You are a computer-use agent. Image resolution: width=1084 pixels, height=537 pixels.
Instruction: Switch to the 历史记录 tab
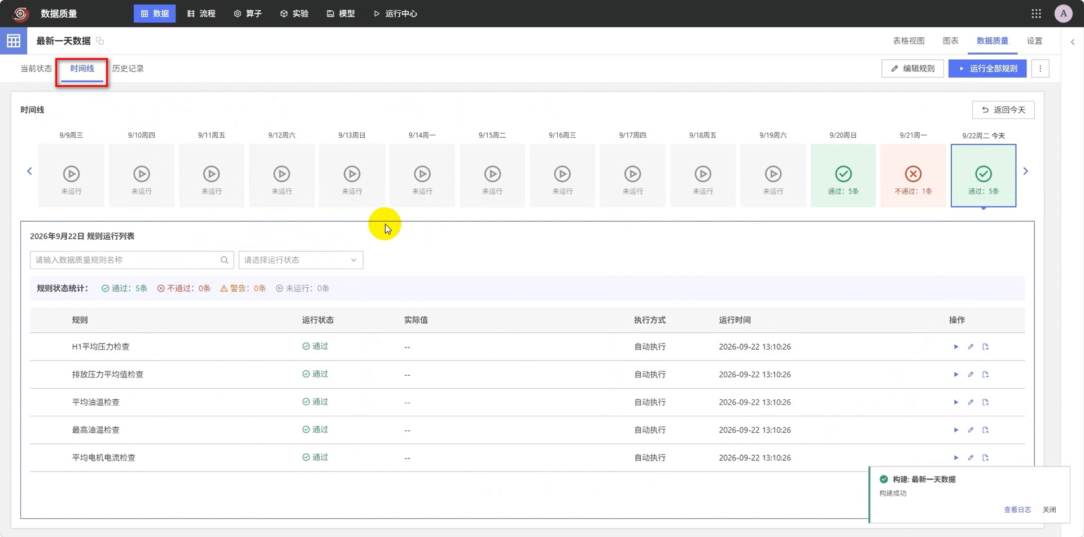(128, 68)
